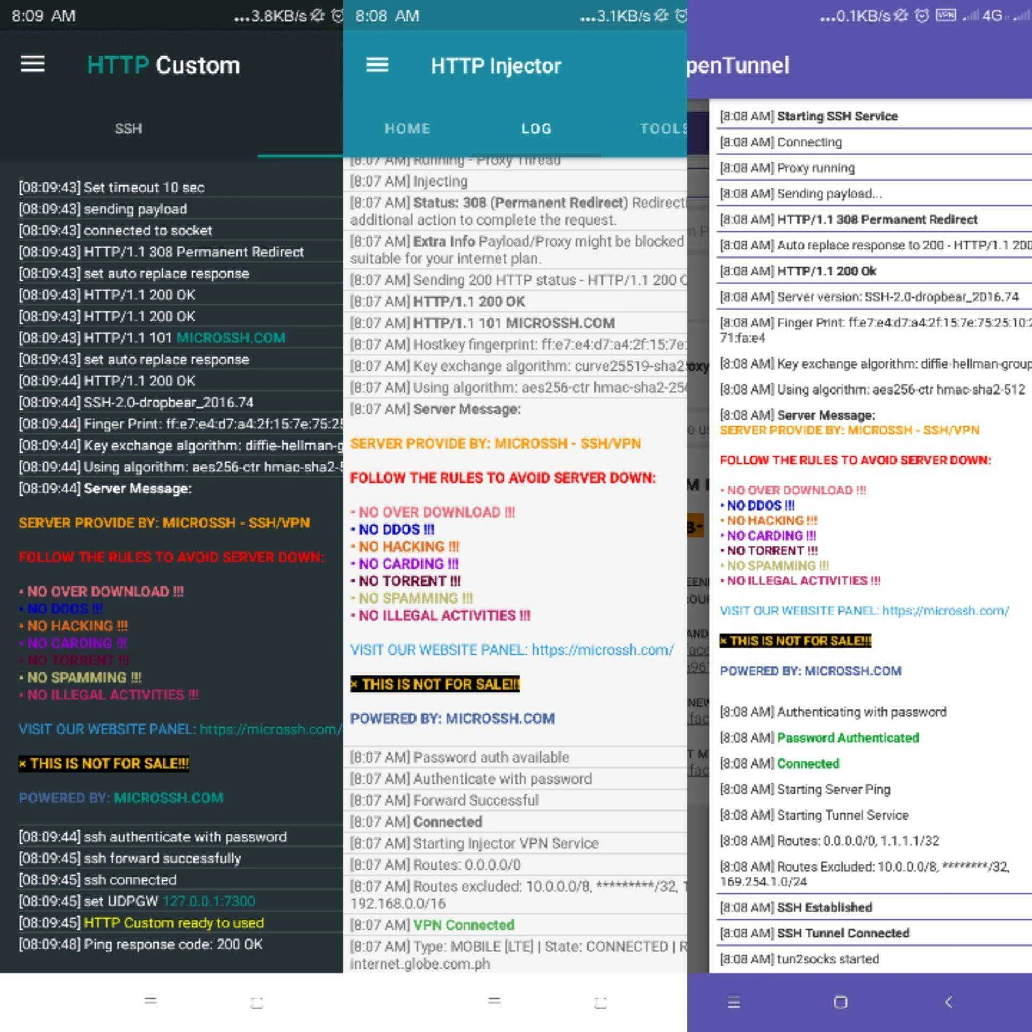Open the microssh.com link in HTTP Custom log

(271, 729)
